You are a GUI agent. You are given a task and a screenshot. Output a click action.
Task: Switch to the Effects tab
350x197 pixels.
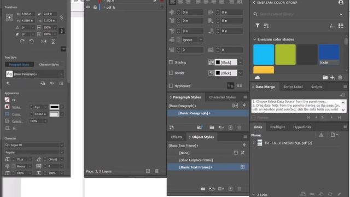[x=177, y=137]
